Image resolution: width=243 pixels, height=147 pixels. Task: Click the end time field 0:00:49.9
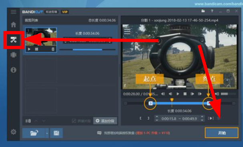pos(190,119)
